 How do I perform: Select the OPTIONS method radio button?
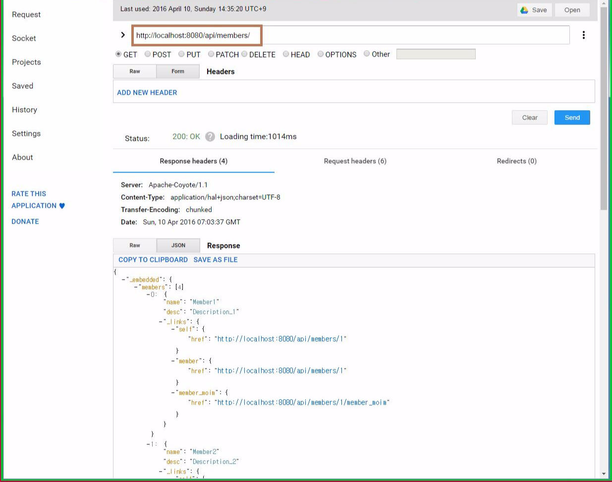[x=321, y=54]
